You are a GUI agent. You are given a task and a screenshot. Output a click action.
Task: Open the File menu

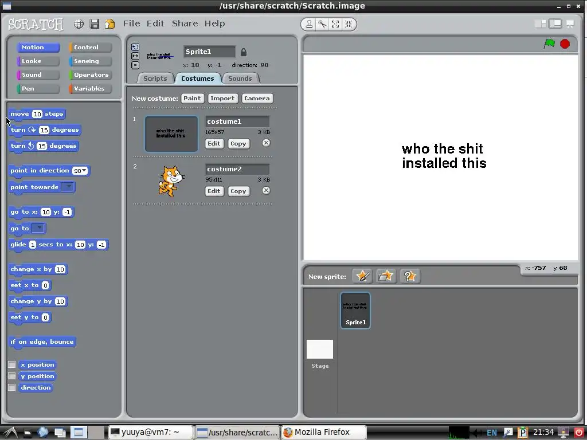[x=132, y=23]
